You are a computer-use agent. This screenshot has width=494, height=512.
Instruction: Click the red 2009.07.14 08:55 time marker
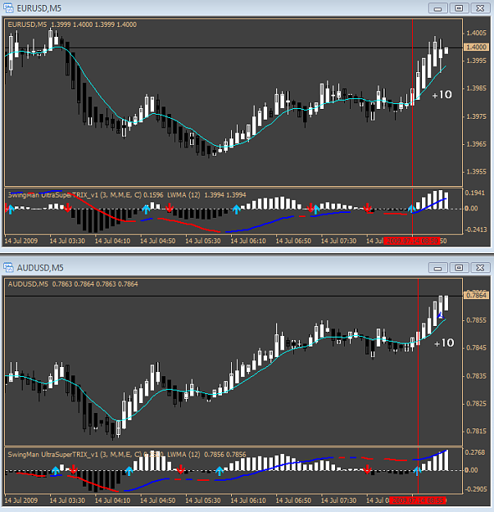tap(419, 501)
